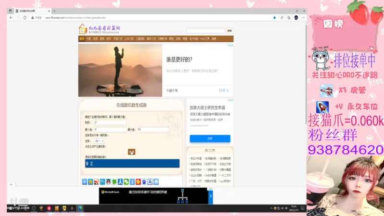Share via Baidu paw icon

(144, 181)
